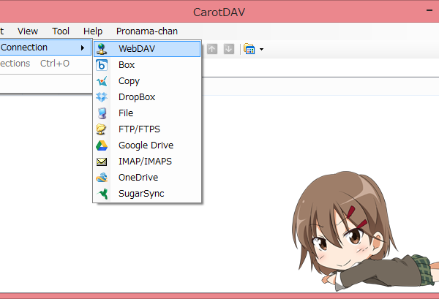Open the Pronama-chan menu

[147, 31]
